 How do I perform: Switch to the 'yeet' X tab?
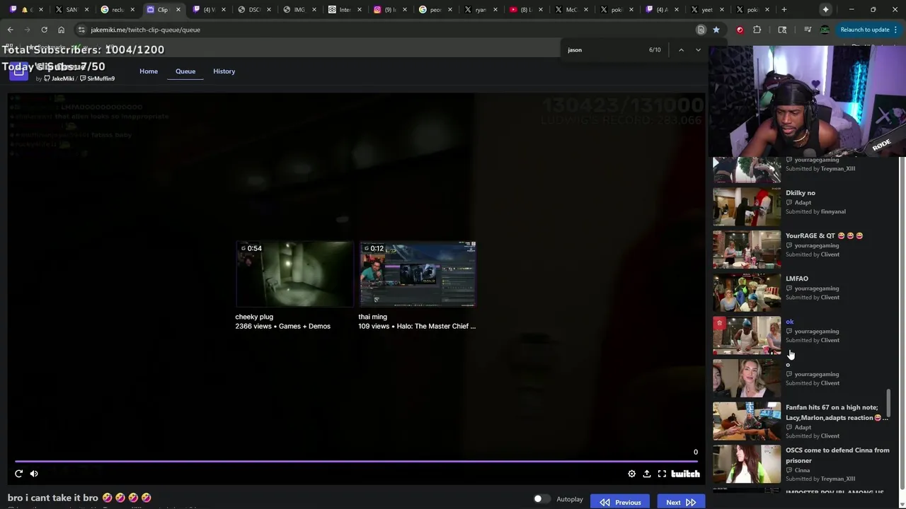tap(709, 10)
